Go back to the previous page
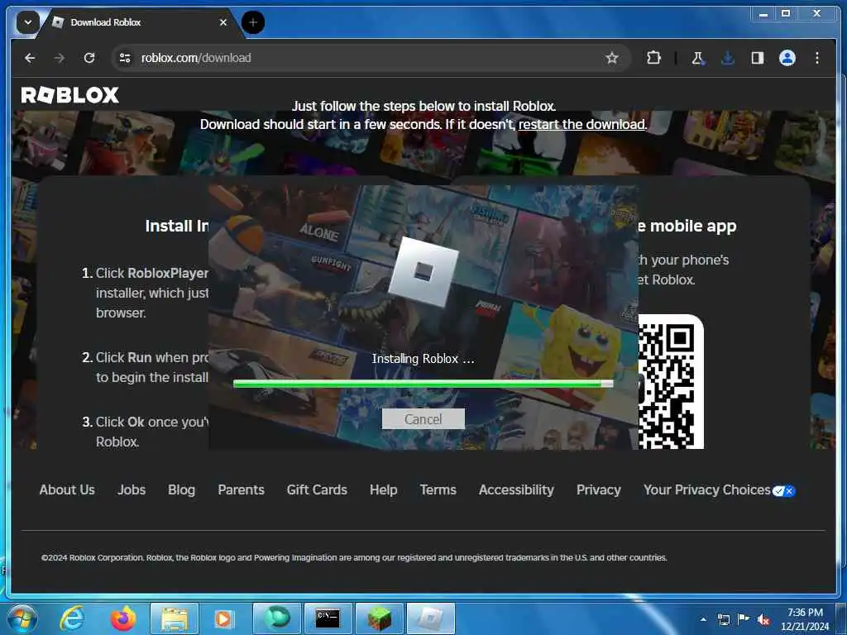Viewport: 847px width, 635px height. 31,58
